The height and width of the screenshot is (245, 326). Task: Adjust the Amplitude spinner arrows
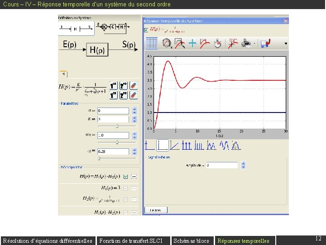243,165
